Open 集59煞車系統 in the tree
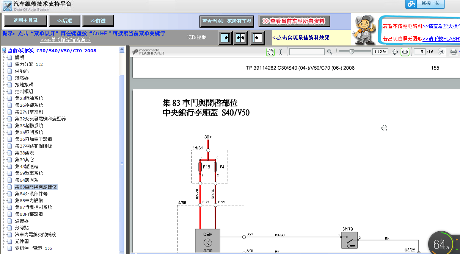The height and width of the screenshot is (254, 460). [29, 173]
